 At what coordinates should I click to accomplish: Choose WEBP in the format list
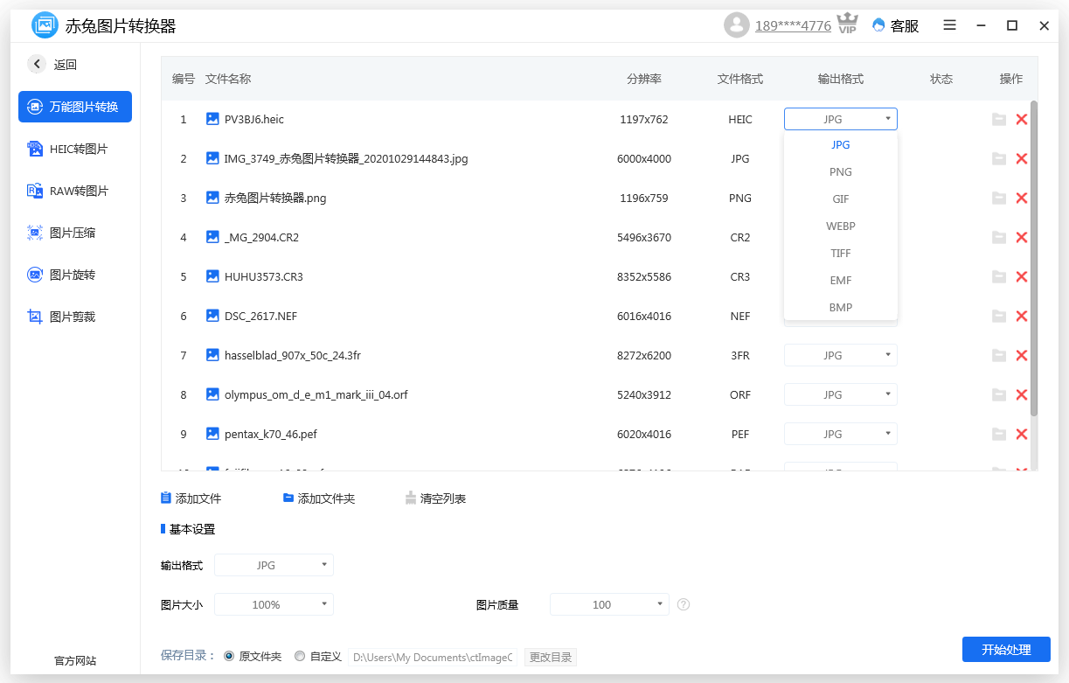[841, 227]
